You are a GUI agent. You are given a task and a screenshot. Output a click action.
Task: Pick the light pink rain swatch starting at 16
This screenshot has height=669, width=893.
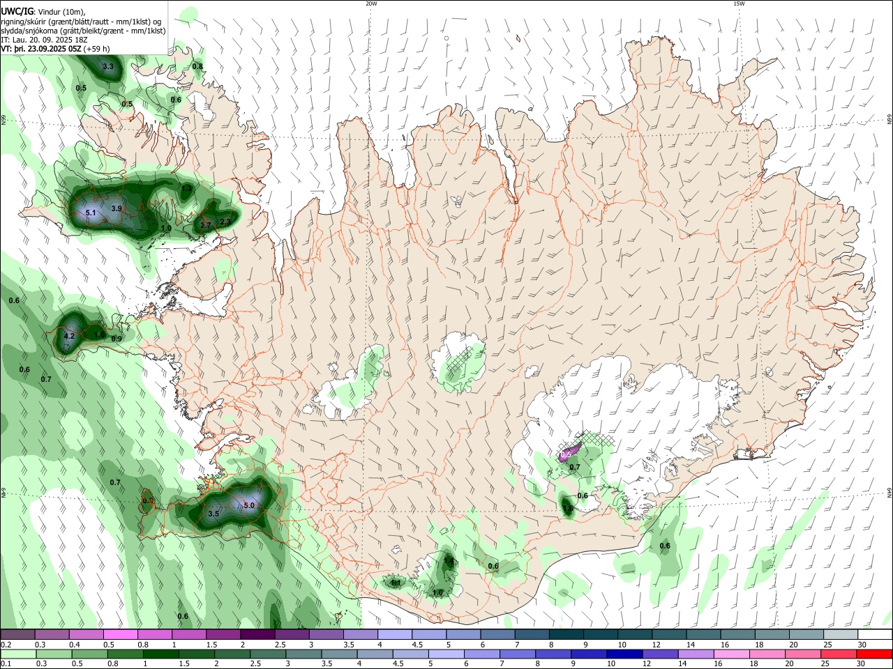tap(732, 654)
